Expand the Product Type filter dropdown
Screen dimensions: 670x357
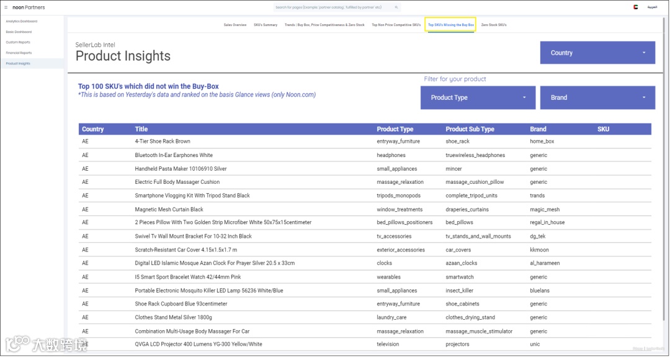point(478,97)
